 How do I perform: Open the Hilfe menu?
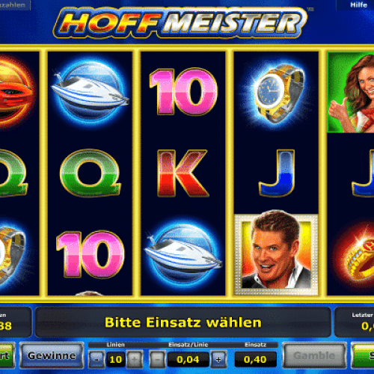click(358, 4)
